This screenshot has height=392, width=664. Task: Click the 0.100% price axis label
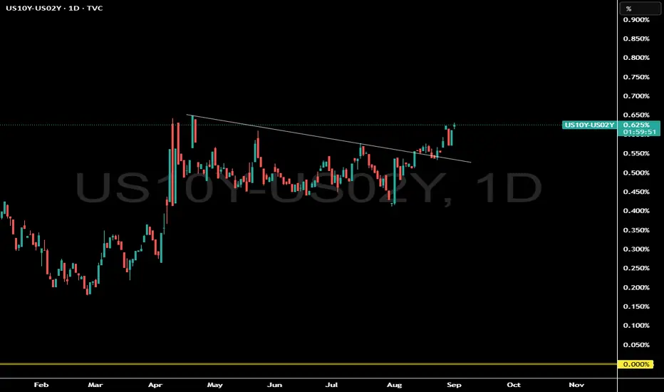click(636, 326)
